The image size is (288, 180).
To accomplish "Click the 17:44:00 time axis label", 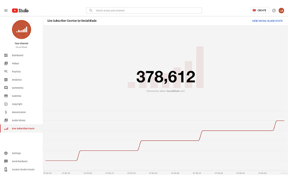I will (x=175, y=173).
